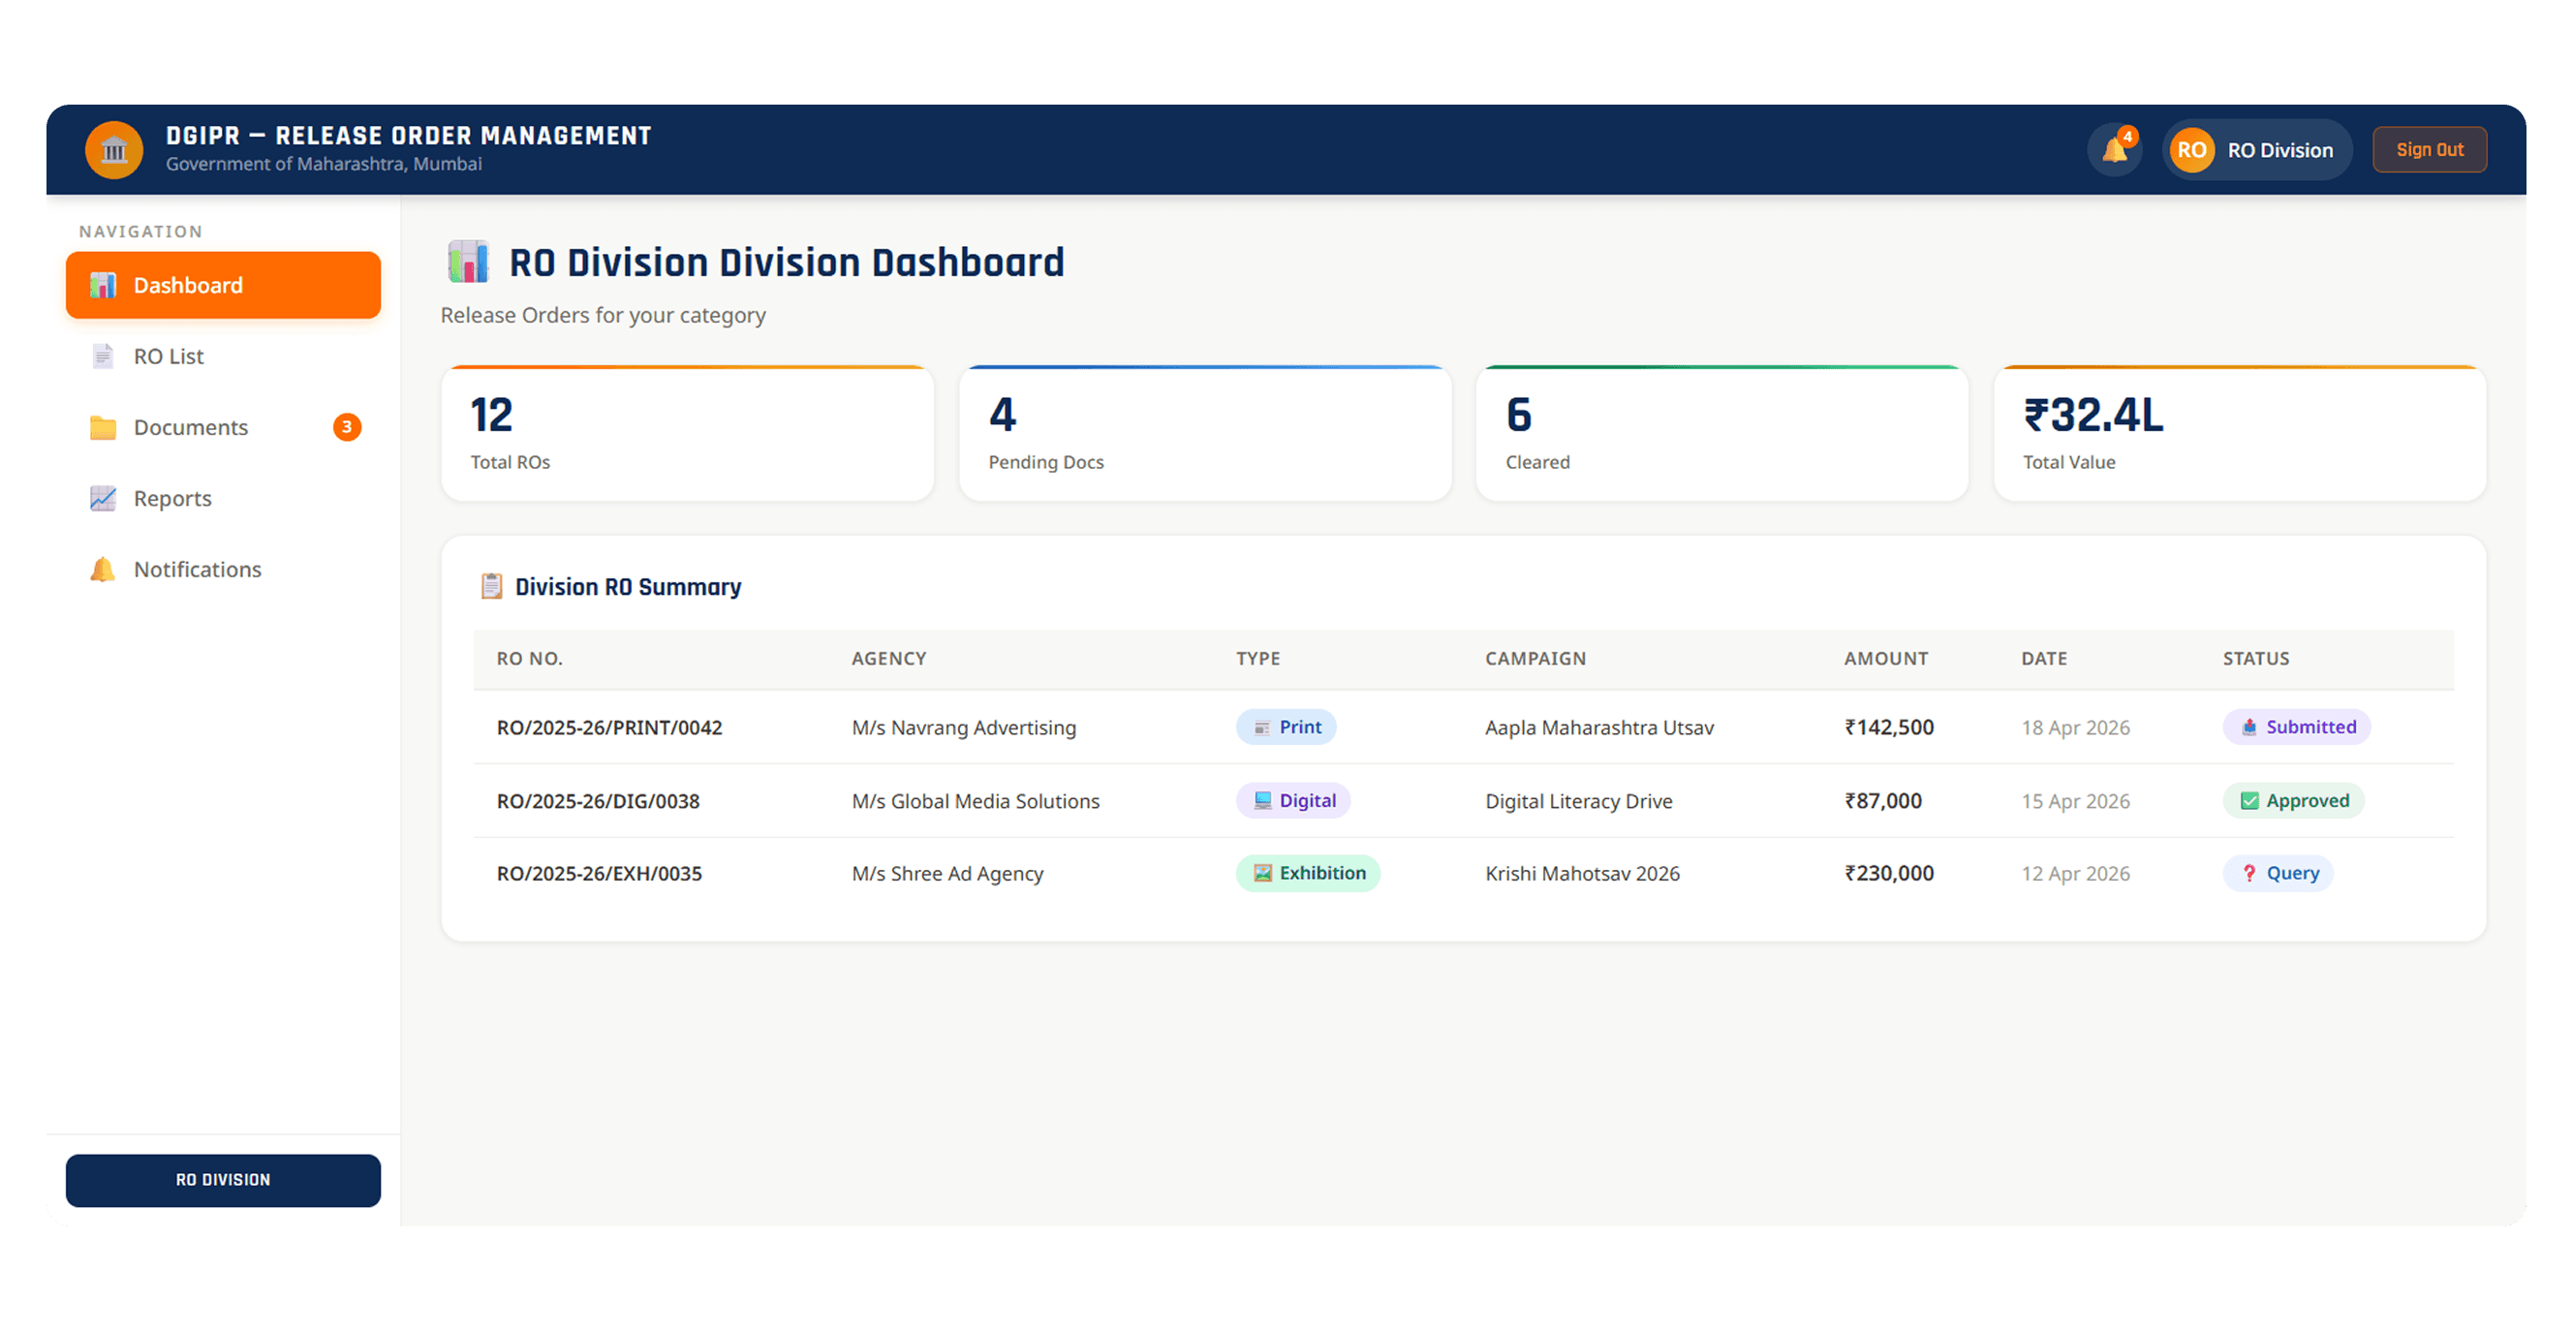Click the Reports chart icon in sidebar
The image size is (2573, 1331).
pos(103,498)
